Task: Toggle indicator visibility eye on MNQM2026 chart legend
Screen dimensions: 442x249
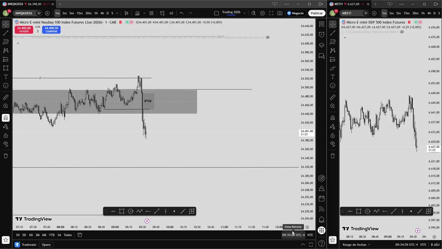Action: [x=268, y=37]
